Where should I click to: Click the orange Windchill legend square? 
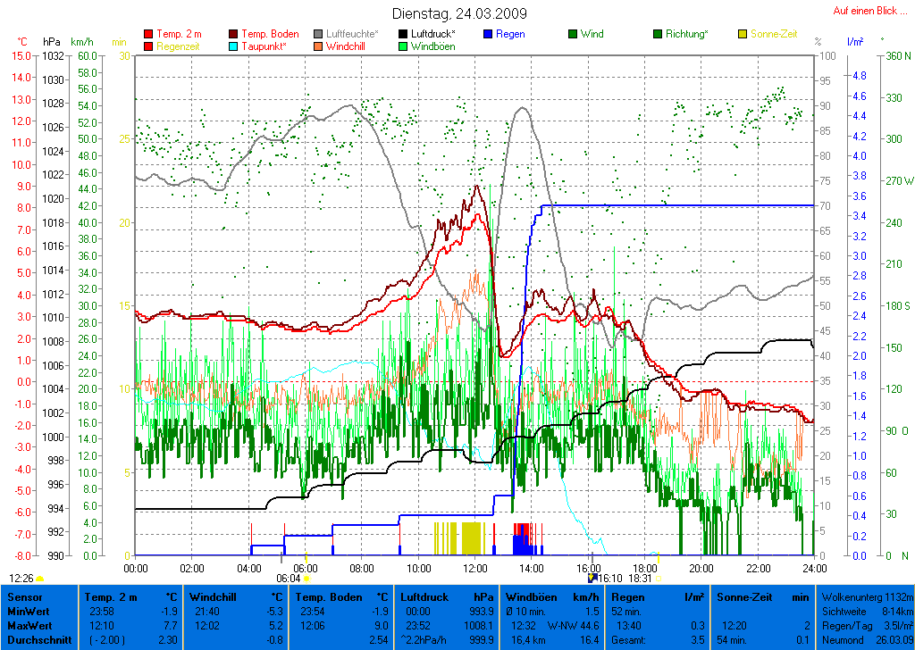319,46
